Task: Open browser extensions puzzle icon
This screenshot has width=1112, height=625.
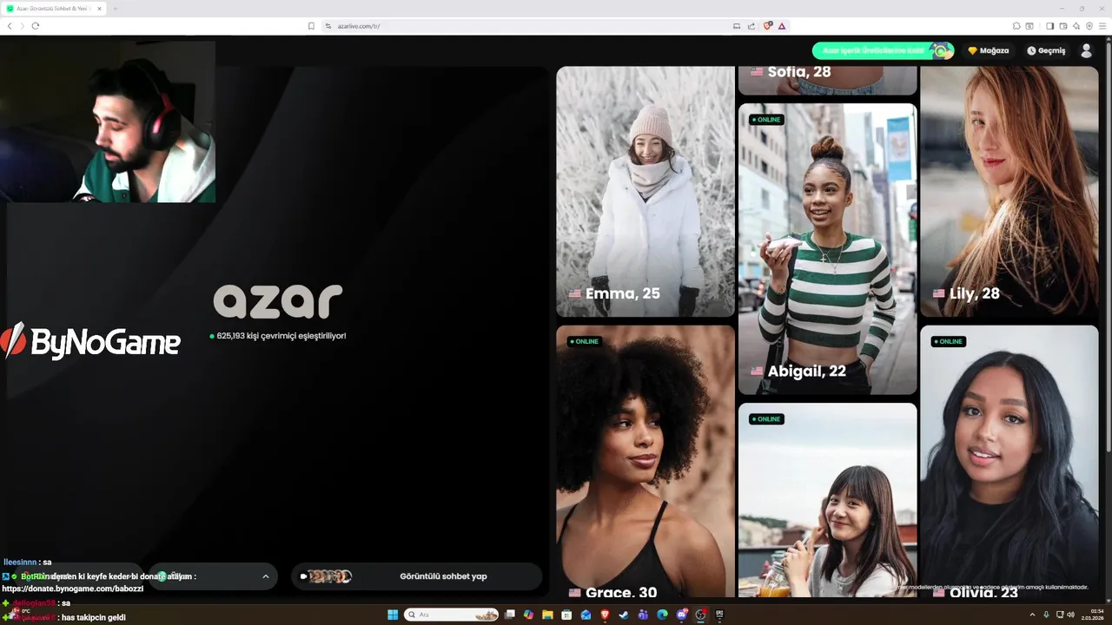Action: click(1016, 26)
